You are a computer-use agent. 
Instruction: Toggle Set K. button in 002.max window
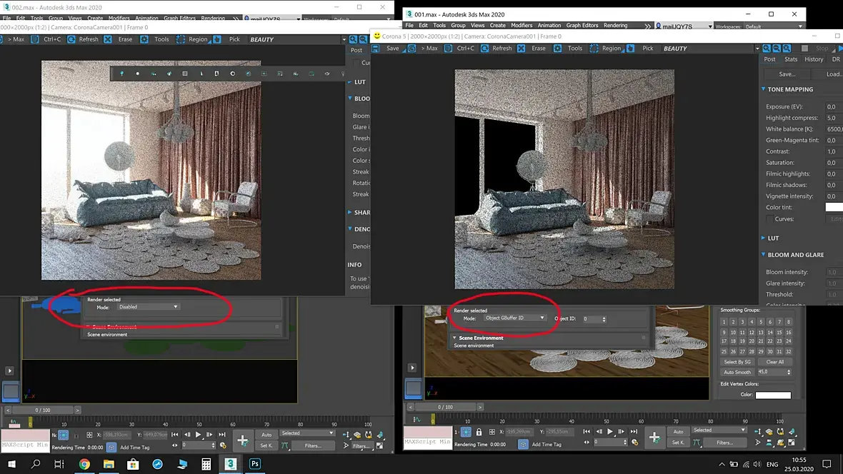point(266,445)
